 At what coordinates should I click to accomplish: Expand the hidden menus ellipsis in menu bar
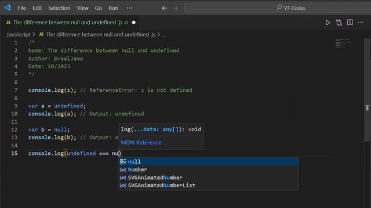pos(129,8)
